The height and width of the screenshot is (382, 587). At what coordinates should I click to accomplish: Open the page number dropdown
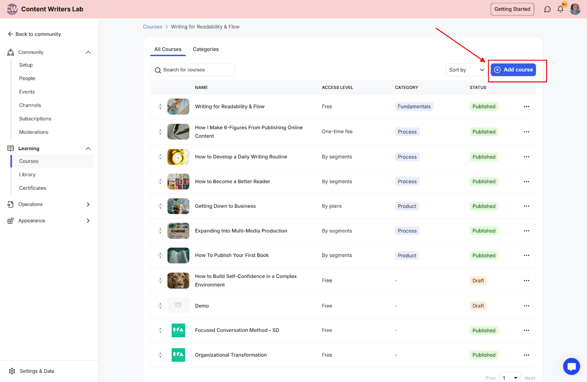click(510, 378)
